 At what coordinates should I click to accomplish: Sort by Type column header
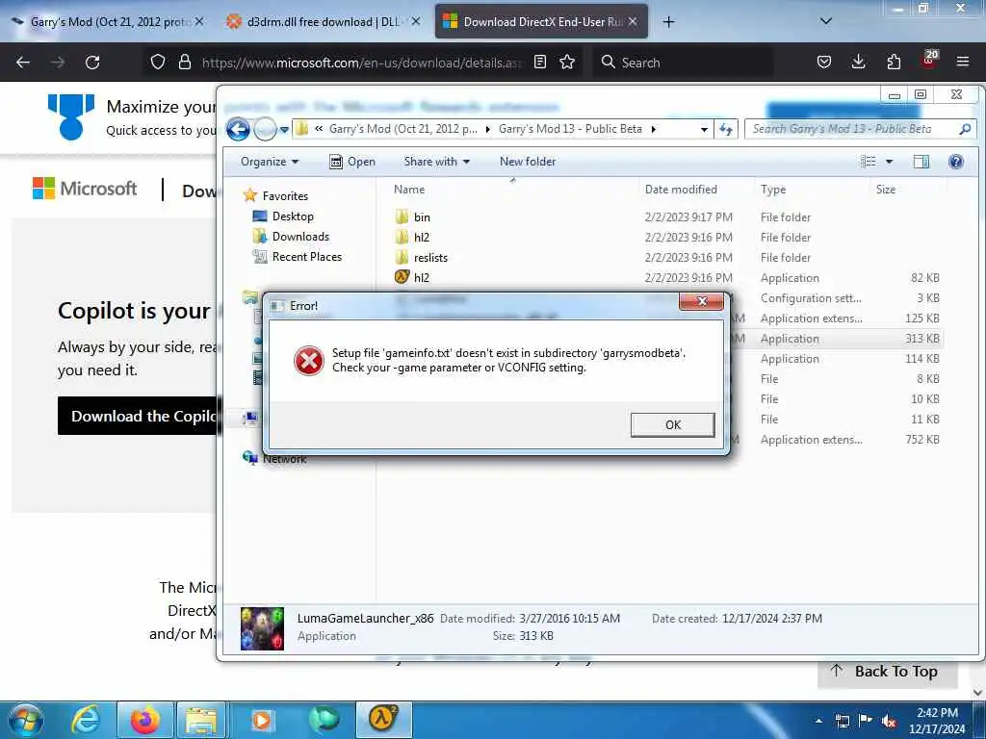pos(773,190)
